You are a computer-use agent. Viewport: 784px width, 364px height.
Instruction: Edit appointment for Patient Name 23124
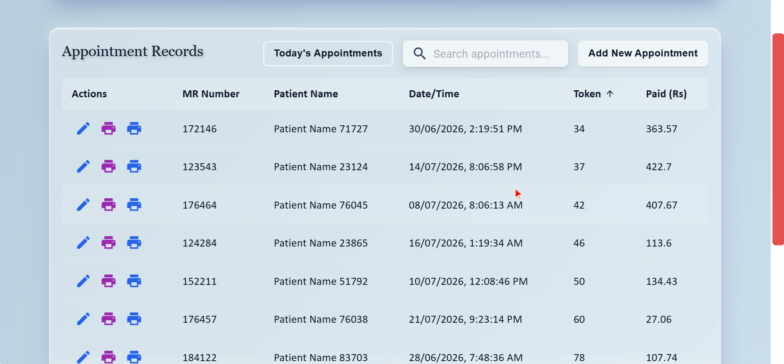[83, 167]
